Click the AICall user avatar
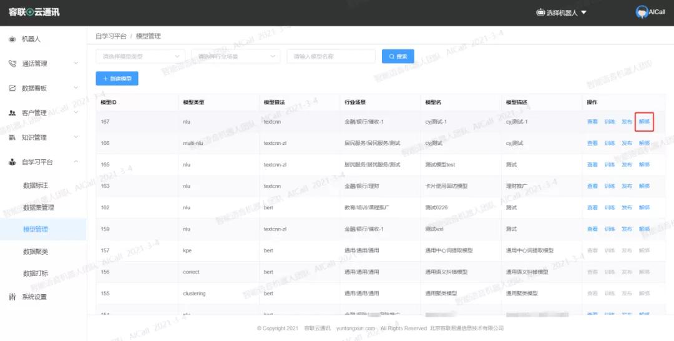The image size is (674, 341). 642,12
